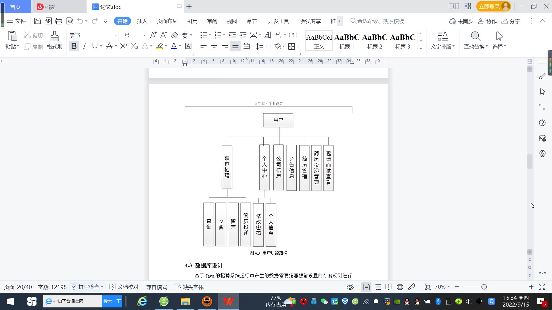Open the Text Layout tool
Viewport: 552px width, 310px height.
pyautogui.click(x=442, y=40)
